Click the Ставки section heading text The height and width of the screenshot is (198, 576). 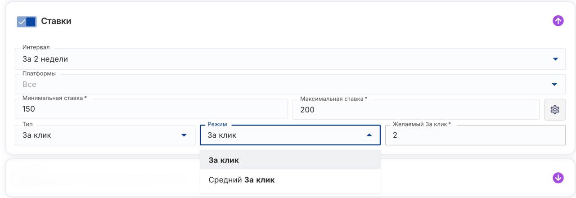(56, 21)
